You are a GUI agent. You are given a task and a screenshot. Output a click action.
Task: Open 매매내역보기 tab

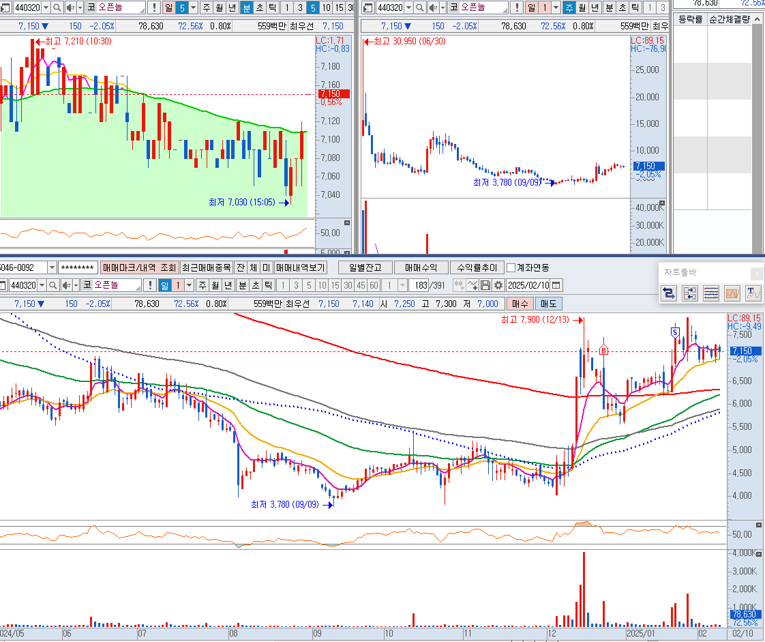coord(300,267)
